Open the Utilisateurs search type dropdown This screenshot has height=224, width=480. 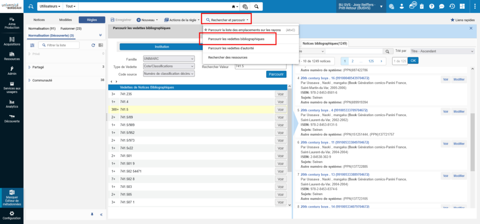pyautogui.click(x=50, y=7)
